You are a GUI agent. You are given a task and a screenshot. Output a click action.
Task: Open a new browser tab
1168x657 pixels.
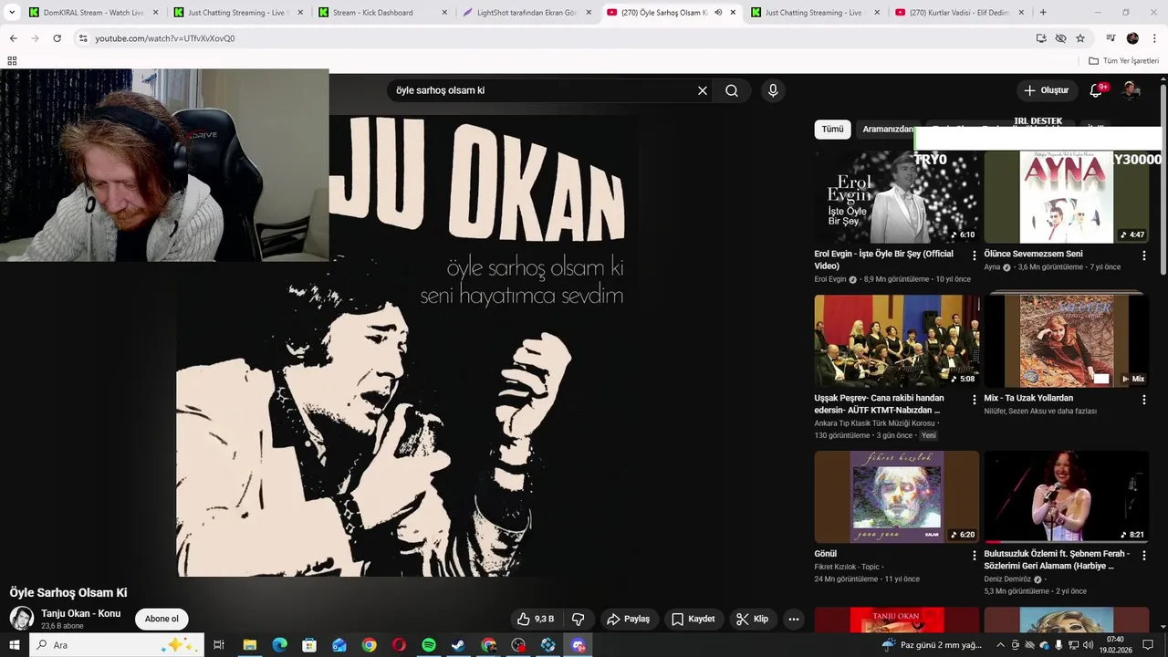tap(1043, 13)
